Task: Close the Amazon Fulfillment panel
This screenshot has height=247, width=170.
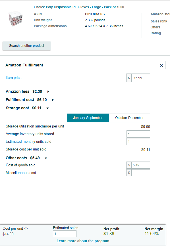Action: click(161, 65)
